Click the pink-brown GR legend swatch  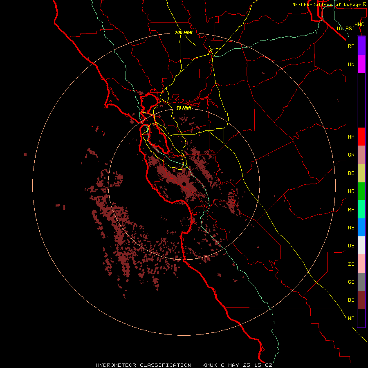coord(361,155)
